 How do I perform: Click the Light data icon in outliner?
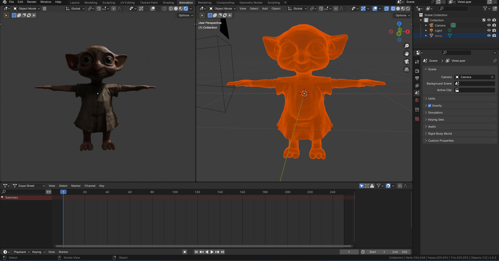tap(450, 30)
